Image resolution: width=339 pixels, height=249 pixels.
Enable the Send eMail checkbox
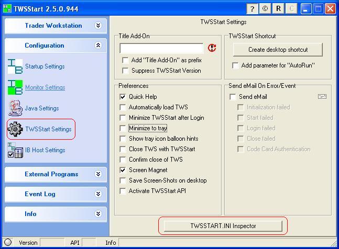coord(233,97)
